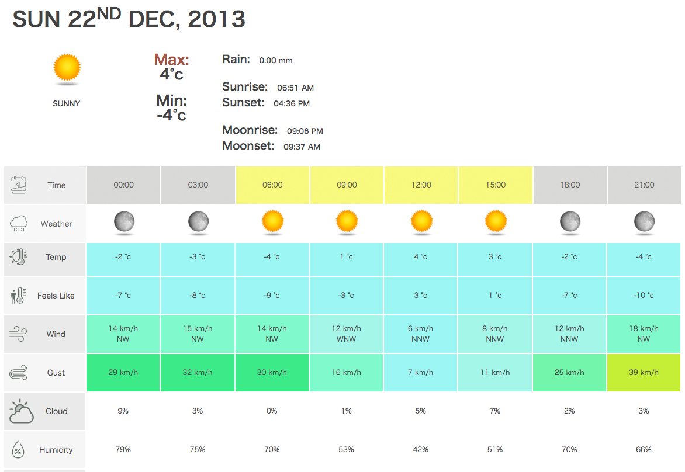Click the Sunrise 06:51 AM text
This screenshot has width=685, height=472.
point(268,88)
